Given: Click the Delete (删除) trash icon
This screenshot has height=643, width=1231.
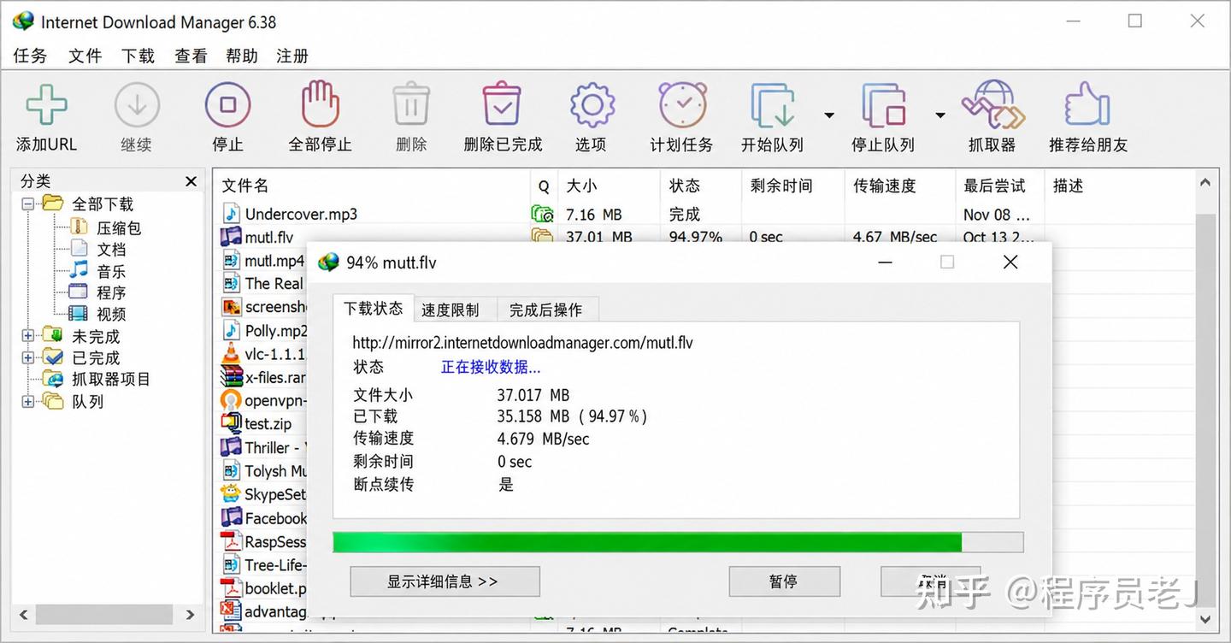Looking at the screenshot, I should [411, 105].
